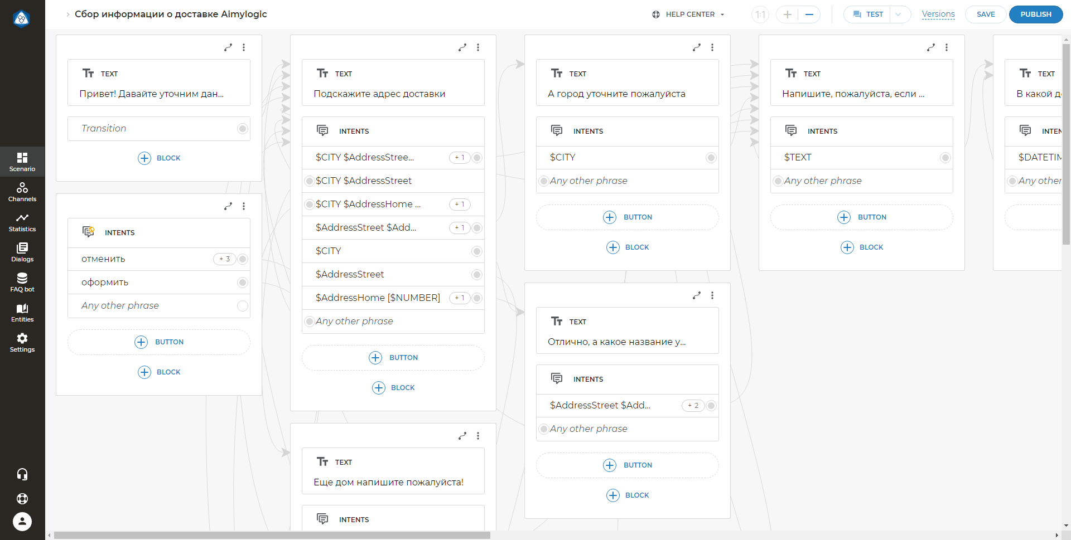Add BUTTON to отменить intents screen
This screenshot has width=1071, height=540.
pos(159,342)
